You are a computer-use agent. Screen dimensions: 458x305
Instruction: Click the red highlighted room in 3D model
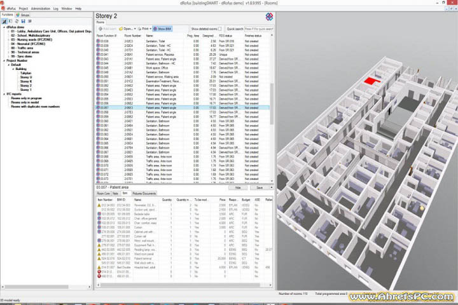tap(371, 81)
